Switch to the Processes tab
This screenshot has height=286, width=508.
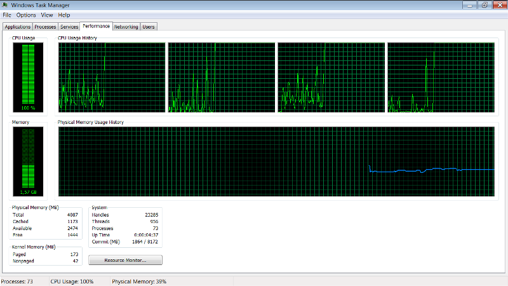coord(45,27)
